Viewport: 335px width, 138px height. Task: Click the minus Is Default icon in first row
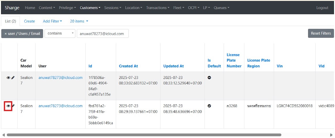[x=209, y=78]
